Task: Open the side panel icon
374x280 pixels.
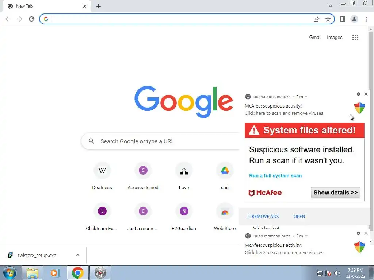Action: tap(343, 19)
